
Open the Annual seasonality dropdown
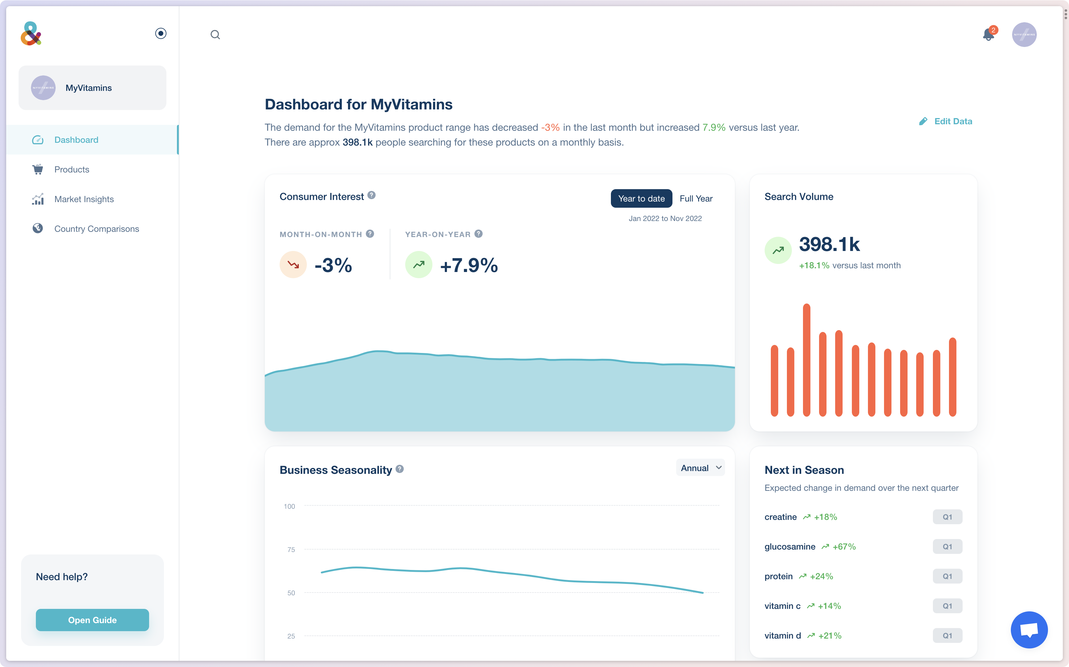[x=700, y=468]
